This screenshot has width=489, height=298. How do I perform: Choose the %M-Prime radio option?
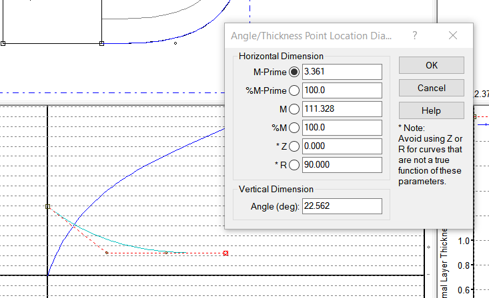click(x=294, y=90)
